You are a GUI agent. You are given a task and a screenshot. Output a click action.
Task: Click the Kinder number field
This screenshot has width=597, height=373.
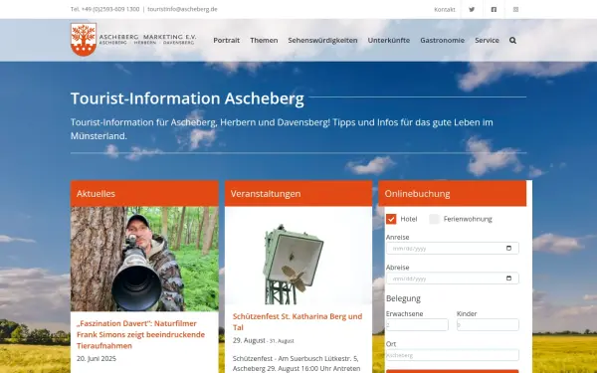point(488,324)
